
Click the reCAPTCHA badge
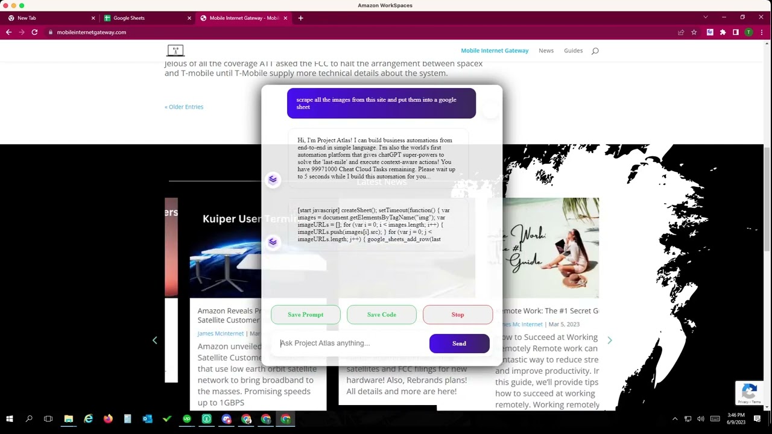749,392
